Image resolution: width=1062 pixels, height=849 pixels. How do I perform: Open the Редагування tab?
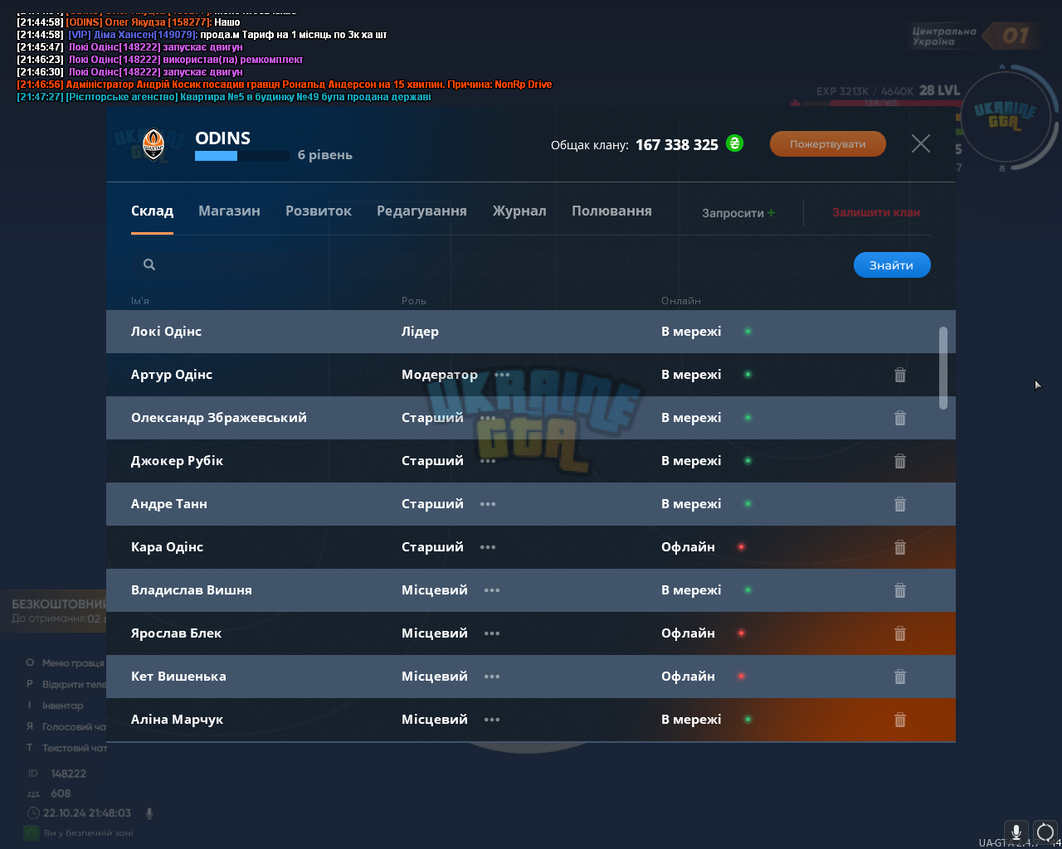[421, 211]
